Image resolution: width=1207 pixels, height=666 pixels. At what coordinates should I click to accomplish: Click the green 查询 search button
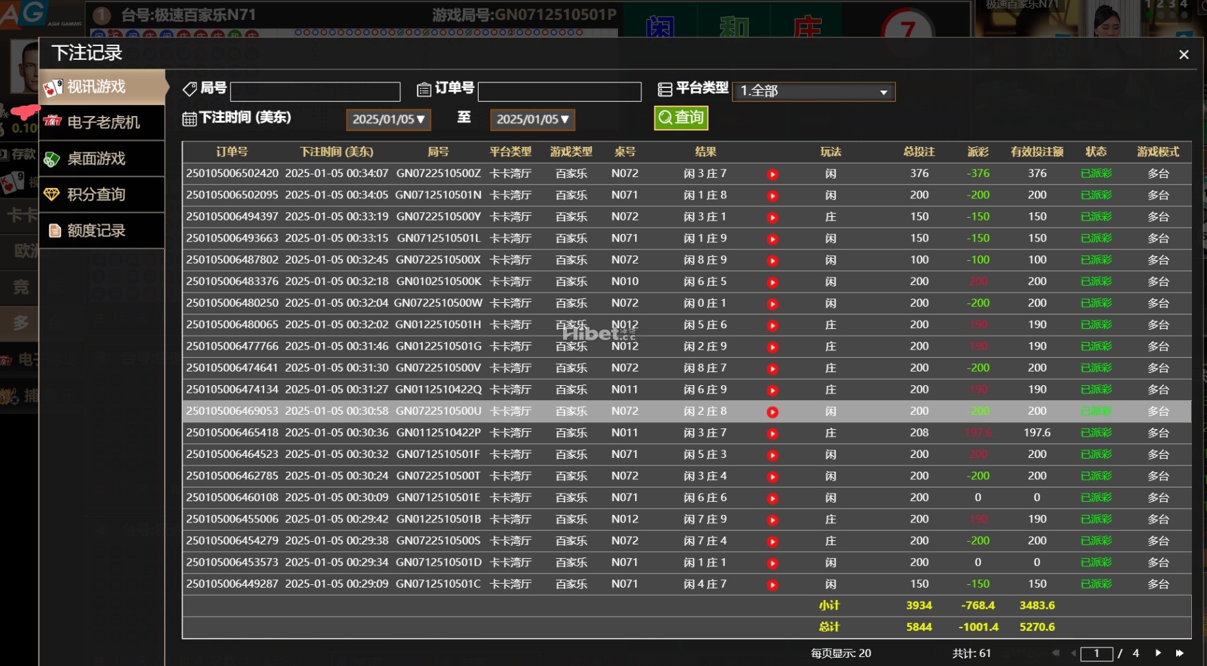pos(681,118)
